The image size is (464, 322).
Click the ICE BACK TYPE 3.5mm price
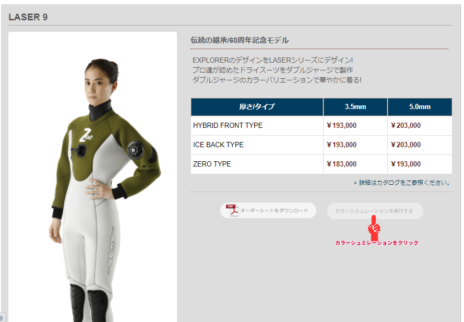tap(341, 145)
